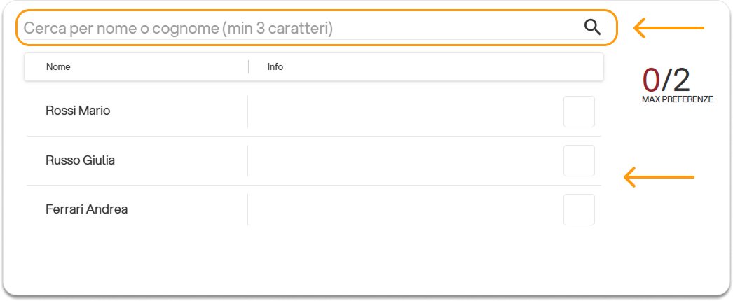Focus the name or surname search field
Viewport: 733px width, 301px height.
tap(294, 29)
